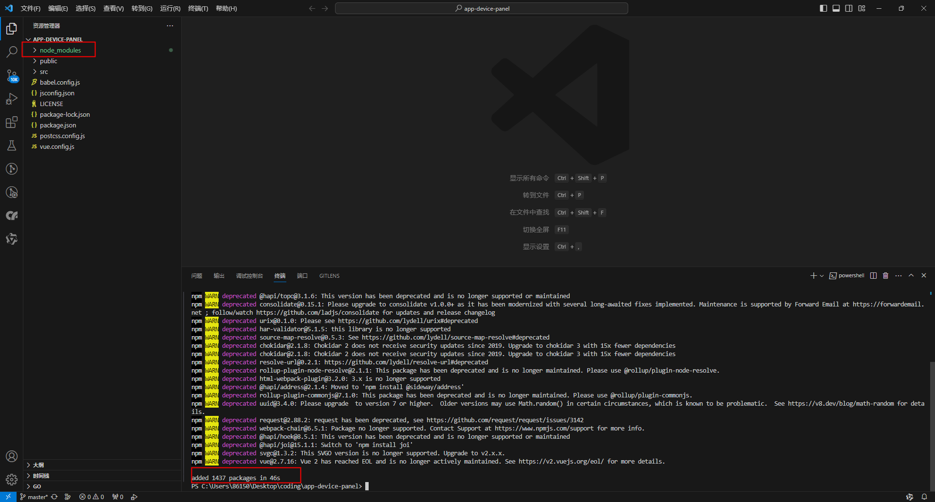Viewport: 935px width, 502px height.
Task: Open notifications bell in status bar
Action: point(924,497)
